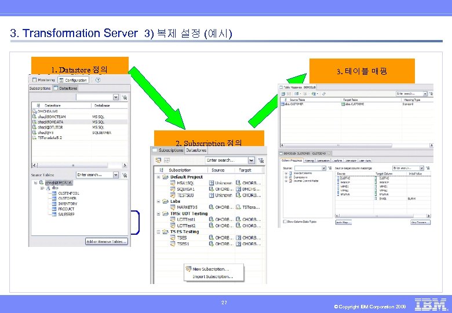Viewport: 452px width, 313px height.
Task: Click the Auto Map button
Action: coord(343,222)
